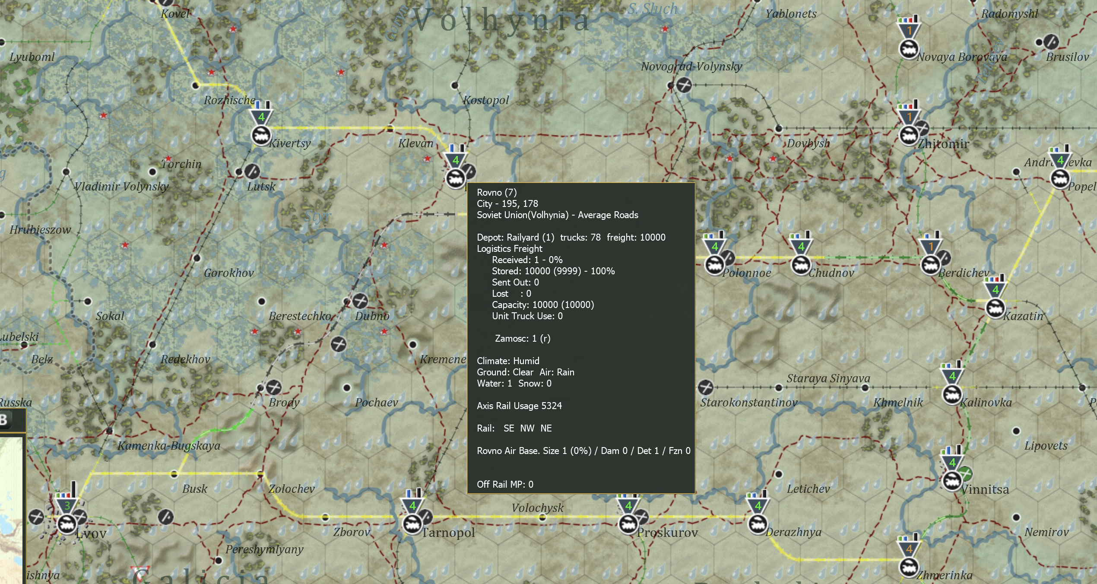This screenshot has height=584, width=1097.
Task: Toggle the level 4 depot marker above Rovno
Action: (x=456, y=160)
